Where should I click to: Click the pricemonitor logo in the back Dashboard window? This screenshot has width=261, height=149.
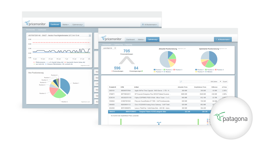point(35,24)
